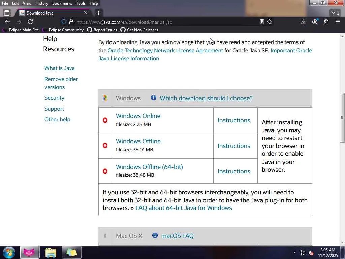Click the vertical page scrollbar thumb

(342, 118)
